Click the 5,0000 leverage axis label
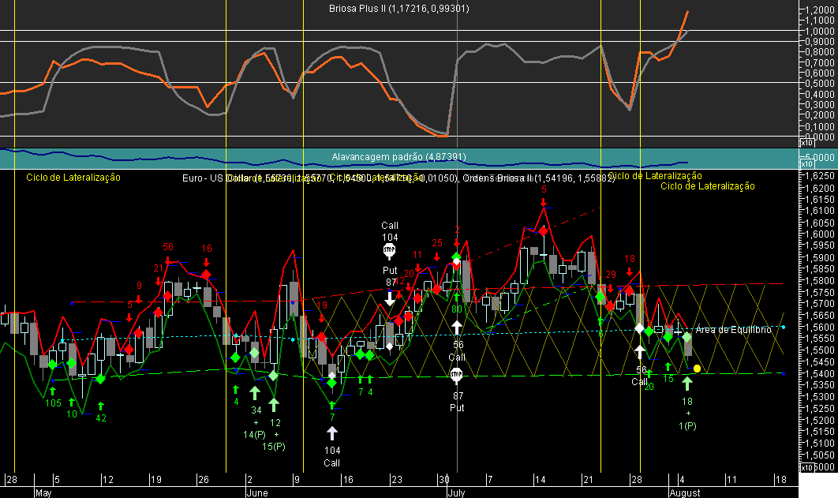Screen dimensions: 838x498 click(821, 158)
